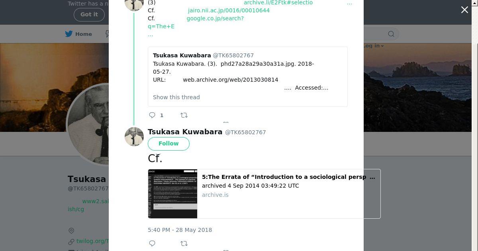Click the search magnifier icon
The image size is (478, 251).
(391, 34)
